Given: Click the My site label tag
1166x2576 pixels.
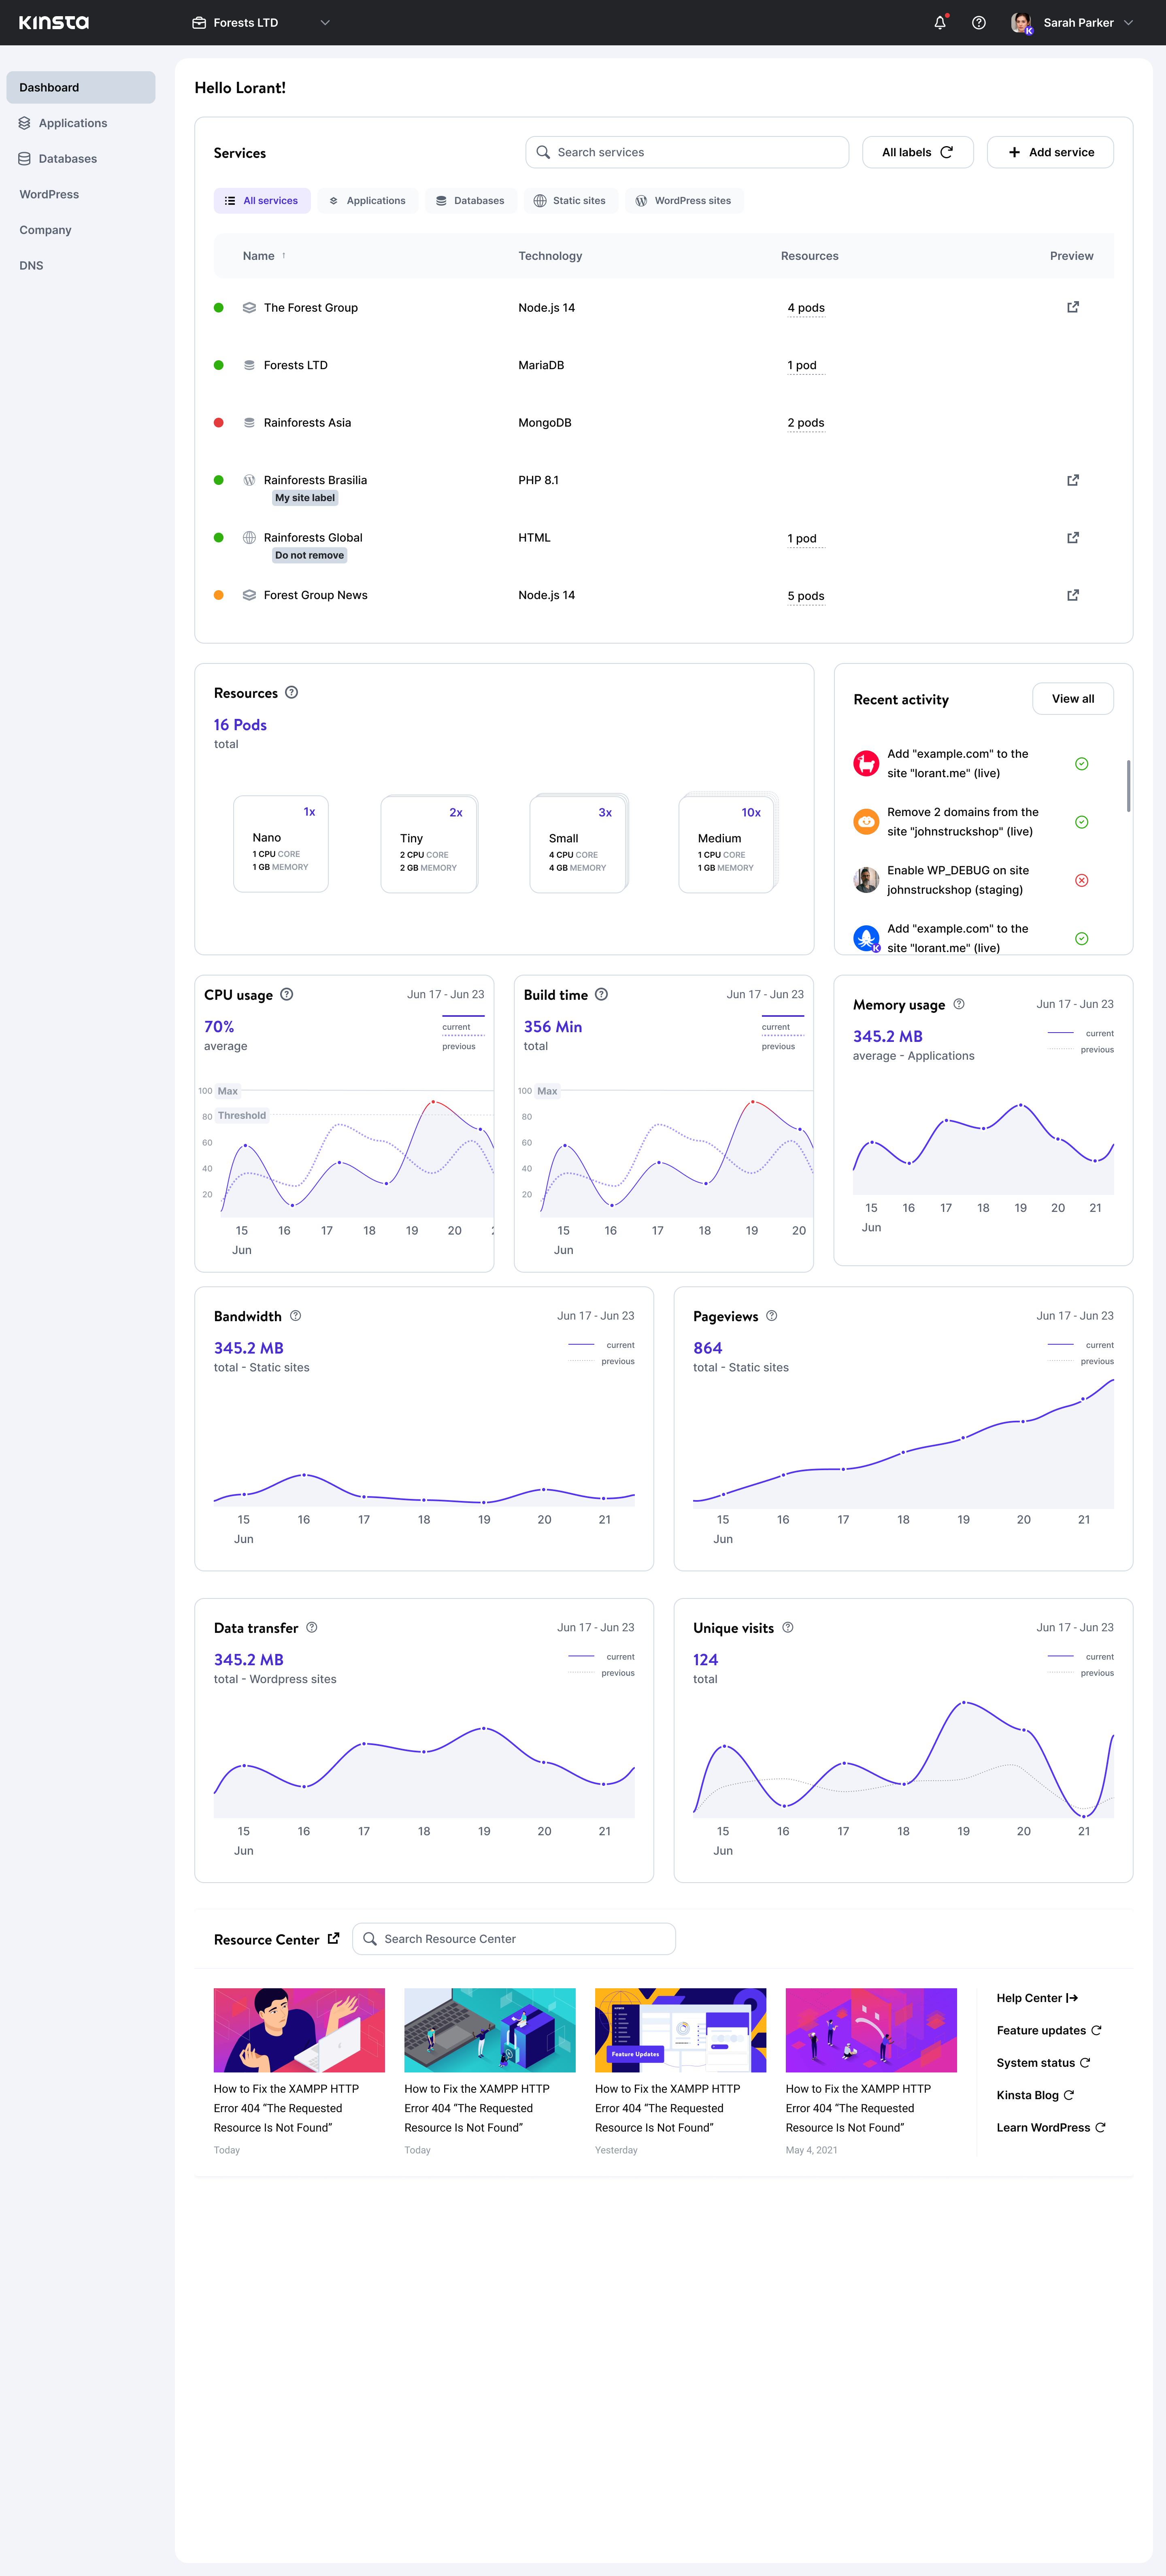Looking at the screenshot, I should point(305,498).
